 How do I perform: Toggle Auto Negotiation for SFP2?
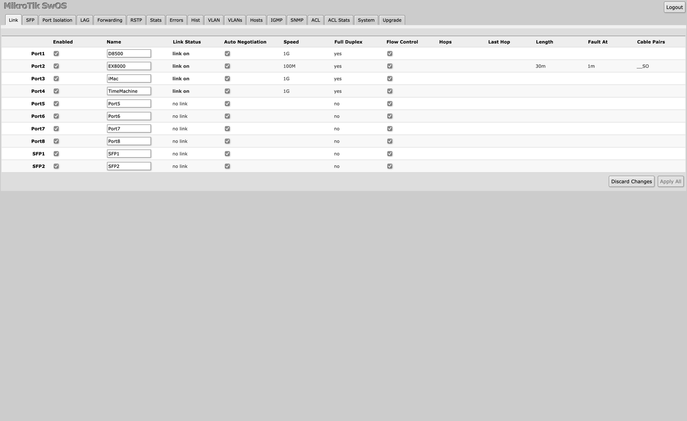click(x=227, y=166)
